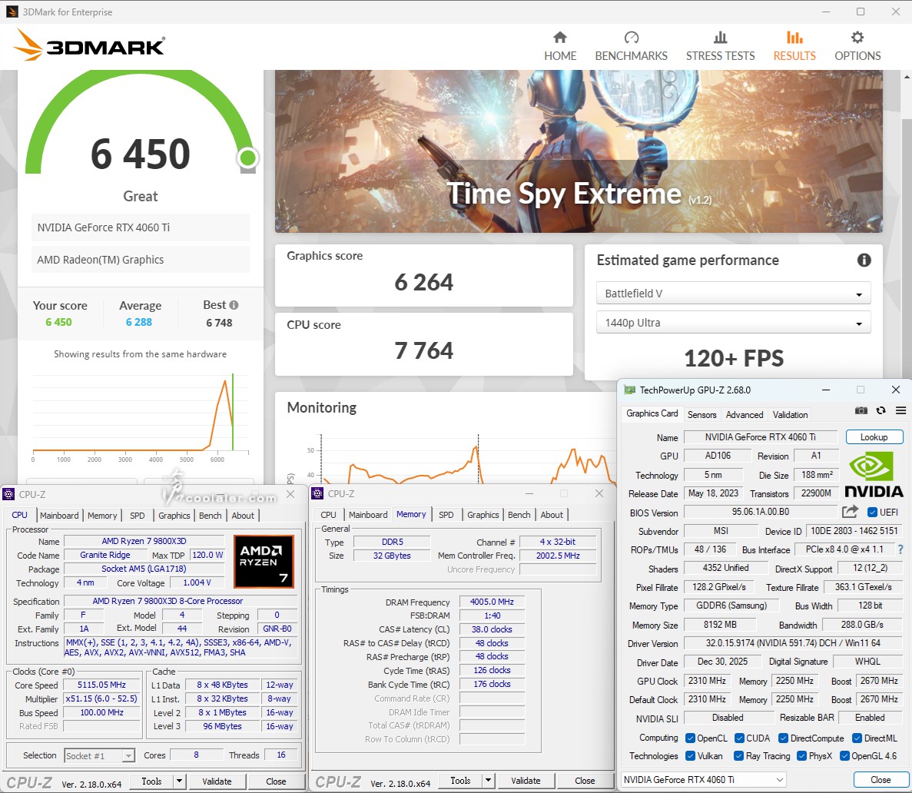Toggle the Ray Tracing checkbox

click(x=738, y=756)
